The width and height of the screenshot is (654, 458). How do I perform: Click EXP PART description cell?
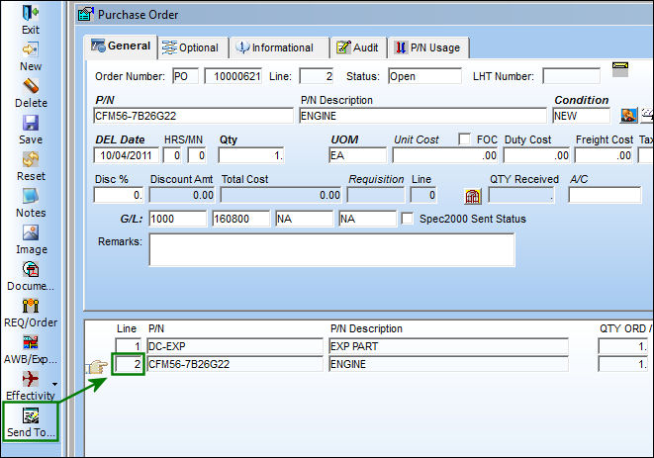pos(448,346)
